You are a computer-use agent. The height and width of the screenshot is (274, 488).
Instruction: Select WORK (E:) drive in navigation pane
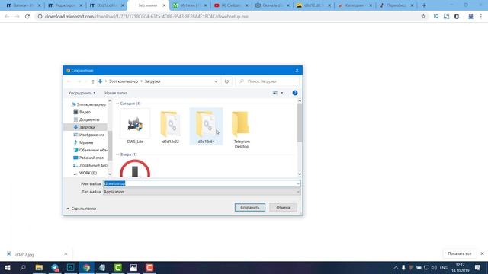point(85,173)
